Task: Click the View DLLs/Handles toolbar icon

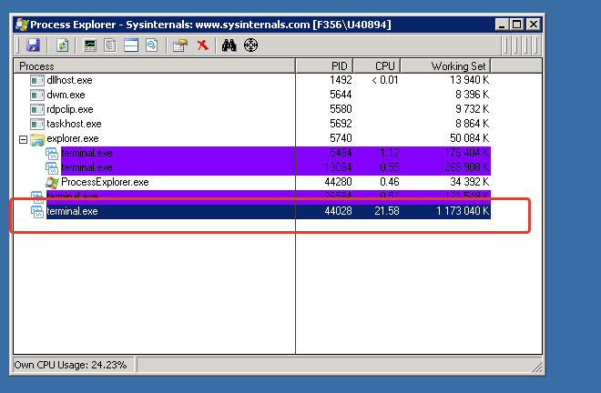Action: point(152,45)
